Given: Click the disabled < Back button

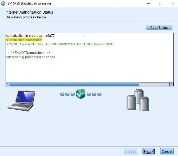Looking at the screenshot, I should [x=131, y=151].
